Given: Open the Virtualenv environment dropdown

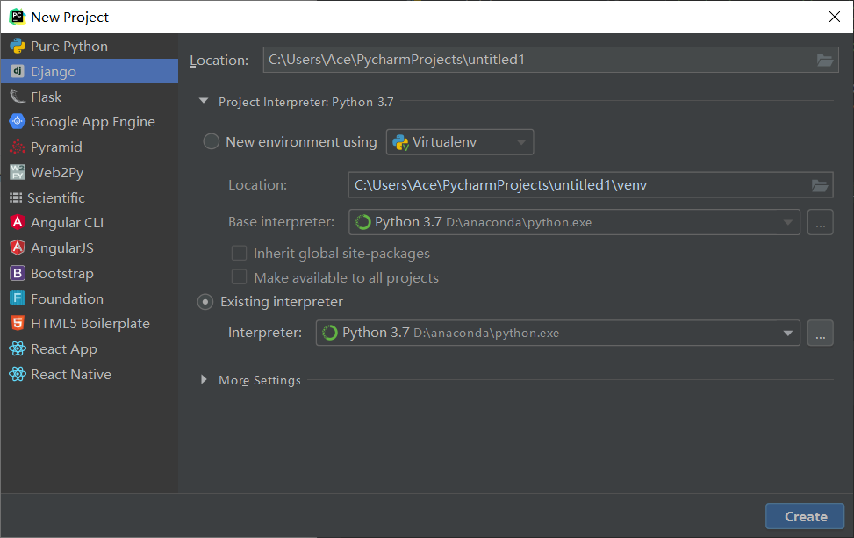Looking at the screenshot, I should point(460,142).
